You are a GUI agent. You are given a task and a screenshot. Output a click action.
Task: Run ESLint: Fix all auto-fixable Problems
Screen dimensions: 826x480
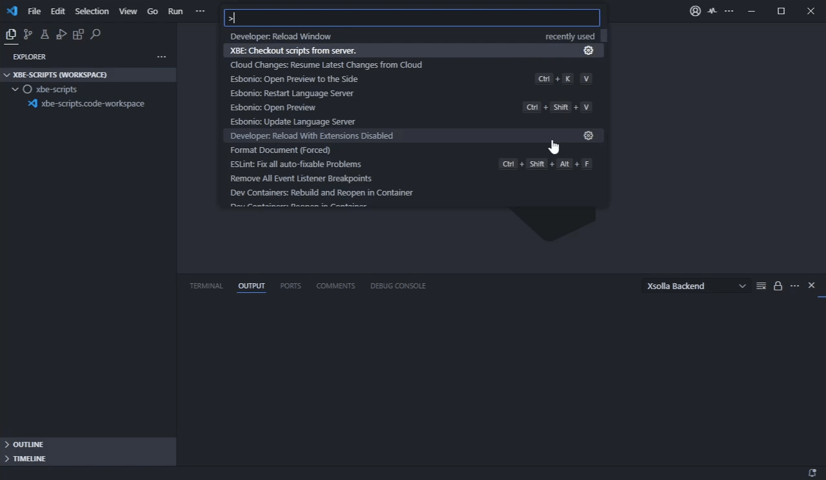[x=413, y=164]
